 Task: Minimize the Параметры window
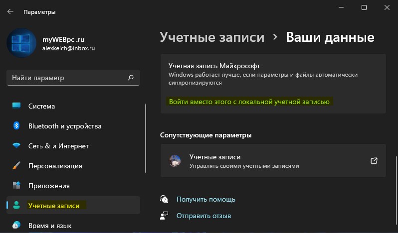click(x=341, y=7)
